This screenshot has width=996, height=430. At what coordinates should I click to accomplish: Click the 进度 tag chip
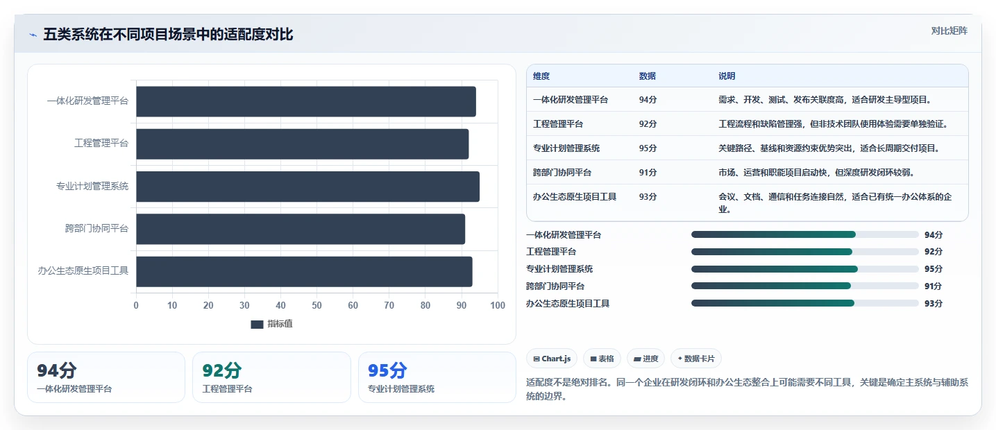(645, 359)
